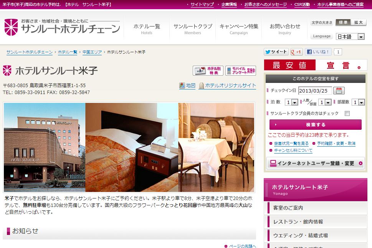The height and width of the screenshot is (248, 372).
Task: Click the インターネットユーザー登録・変更 button
Action: (316, 163)
